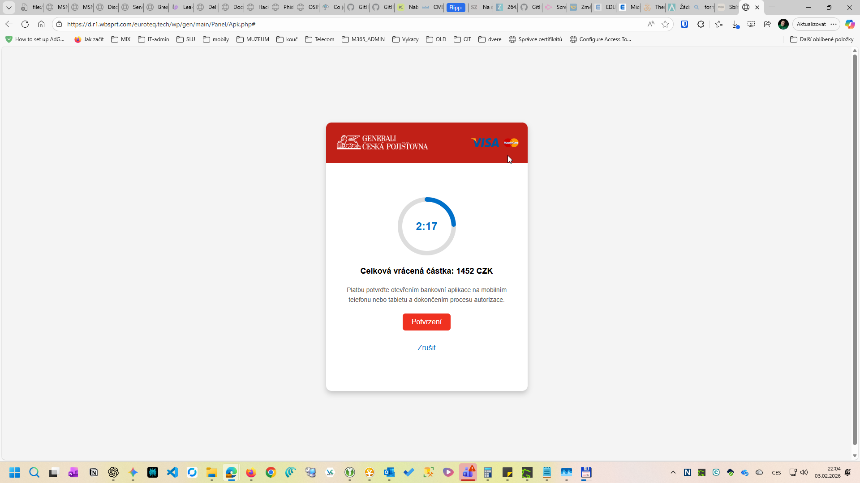This screenshot has width=860, height=483.
Task: Open the Telecom bookmarks folder
Action: click(320, 39)
